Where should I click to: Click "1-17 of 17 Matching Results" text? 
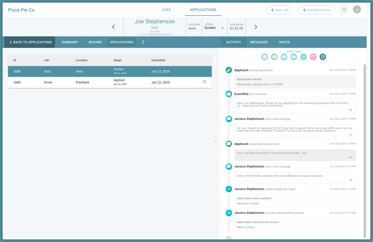pos(155,35)
